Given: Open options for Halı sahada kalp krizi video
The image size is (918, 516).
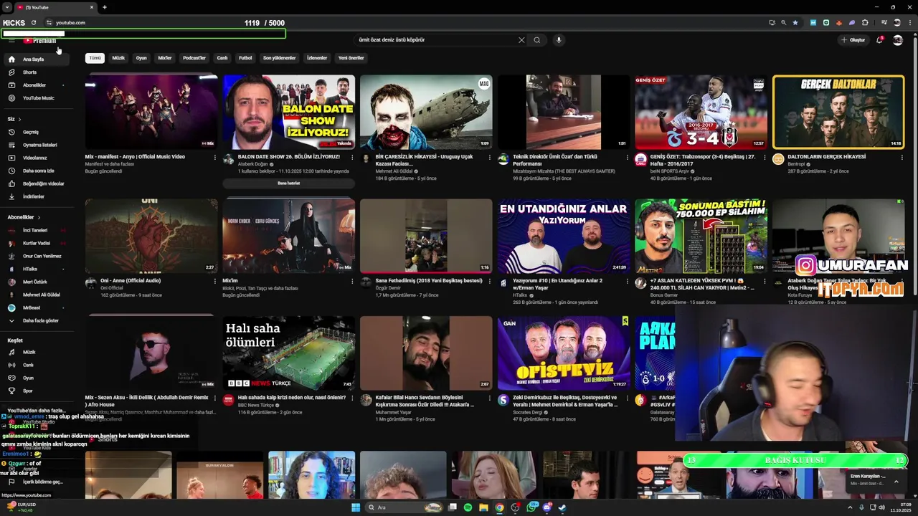Looking at the screenshot, I should [x=351, y=398].
